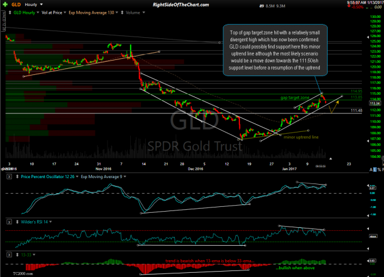The height and width of the screenshot is (277, 384).
Task: Click the RightSideOfTheChart.com title
Action: (x=181, y=5)
